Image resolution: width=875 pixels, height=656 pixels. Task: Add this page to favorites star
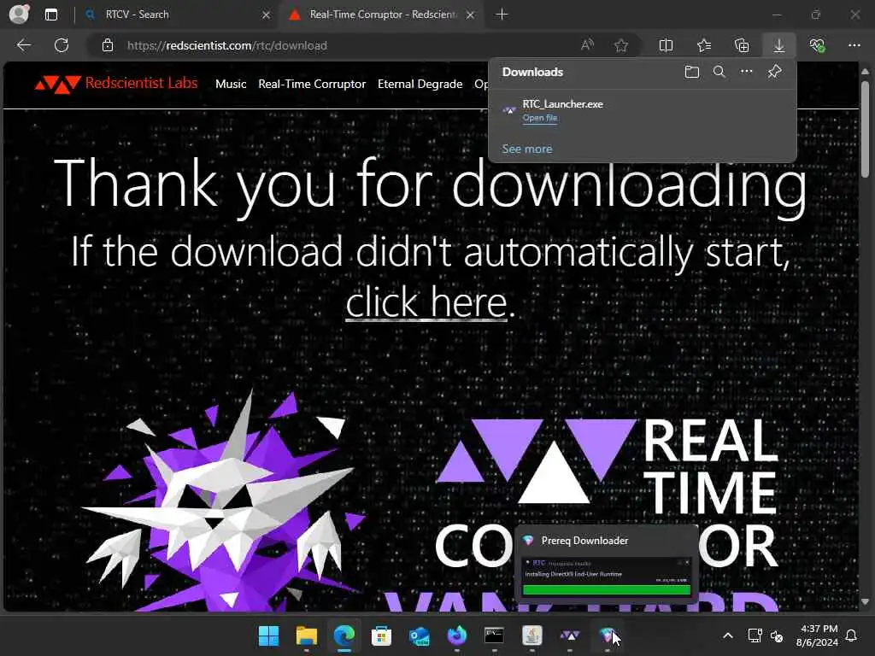[621, 45]
